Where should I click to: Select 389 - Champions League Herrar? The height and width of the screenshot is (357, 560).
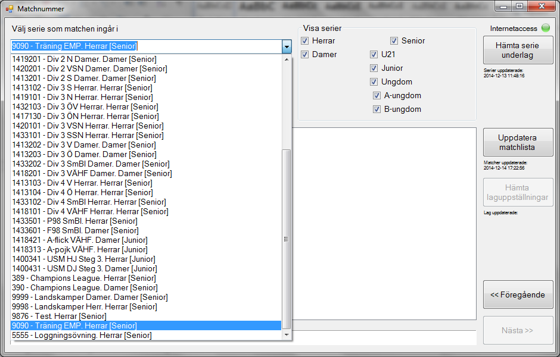146,278
